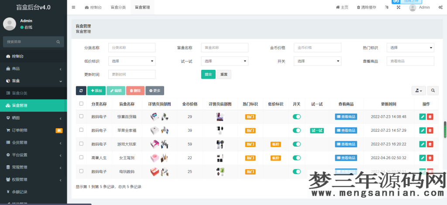Check the 苹果全家福 row checkbox

tap(81, 130)
